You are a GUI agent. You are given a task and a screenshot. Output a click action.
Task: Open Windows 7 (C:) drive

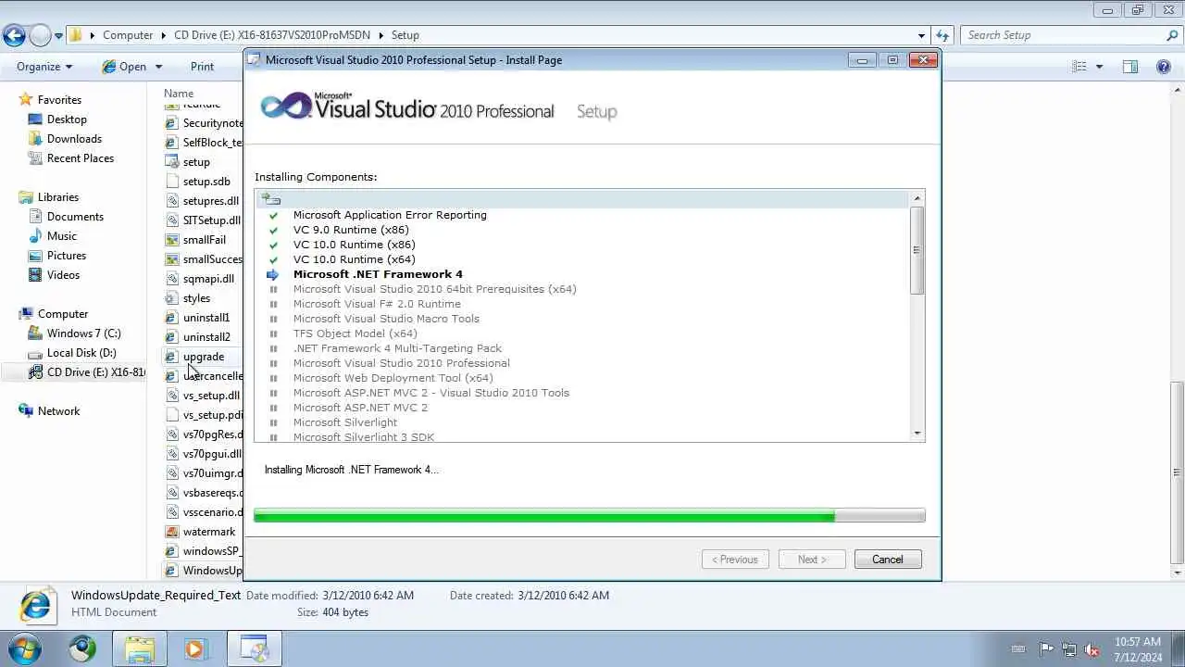coord(83,333)
